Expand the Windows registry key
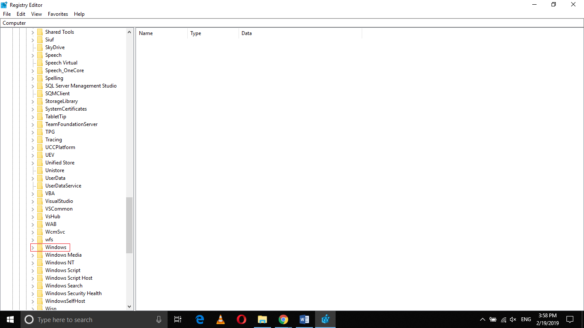The width and height of the screenshot is (584, 328). pyautogui.click(x=33, y=247)
